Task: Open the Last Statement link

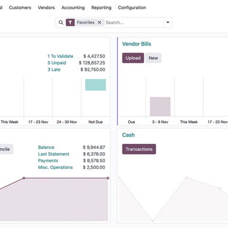Action: tap(54, 154)
